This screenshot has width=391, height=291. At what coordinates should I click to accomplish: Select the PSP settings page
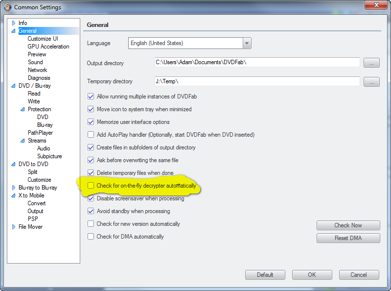[33, 219]
